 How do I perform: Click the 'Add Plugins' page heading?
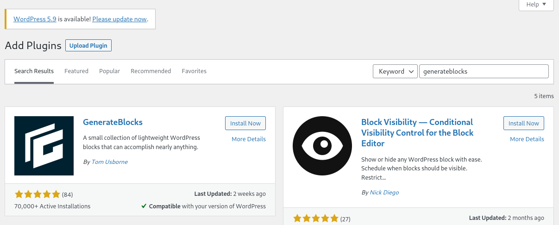point(33,46)
